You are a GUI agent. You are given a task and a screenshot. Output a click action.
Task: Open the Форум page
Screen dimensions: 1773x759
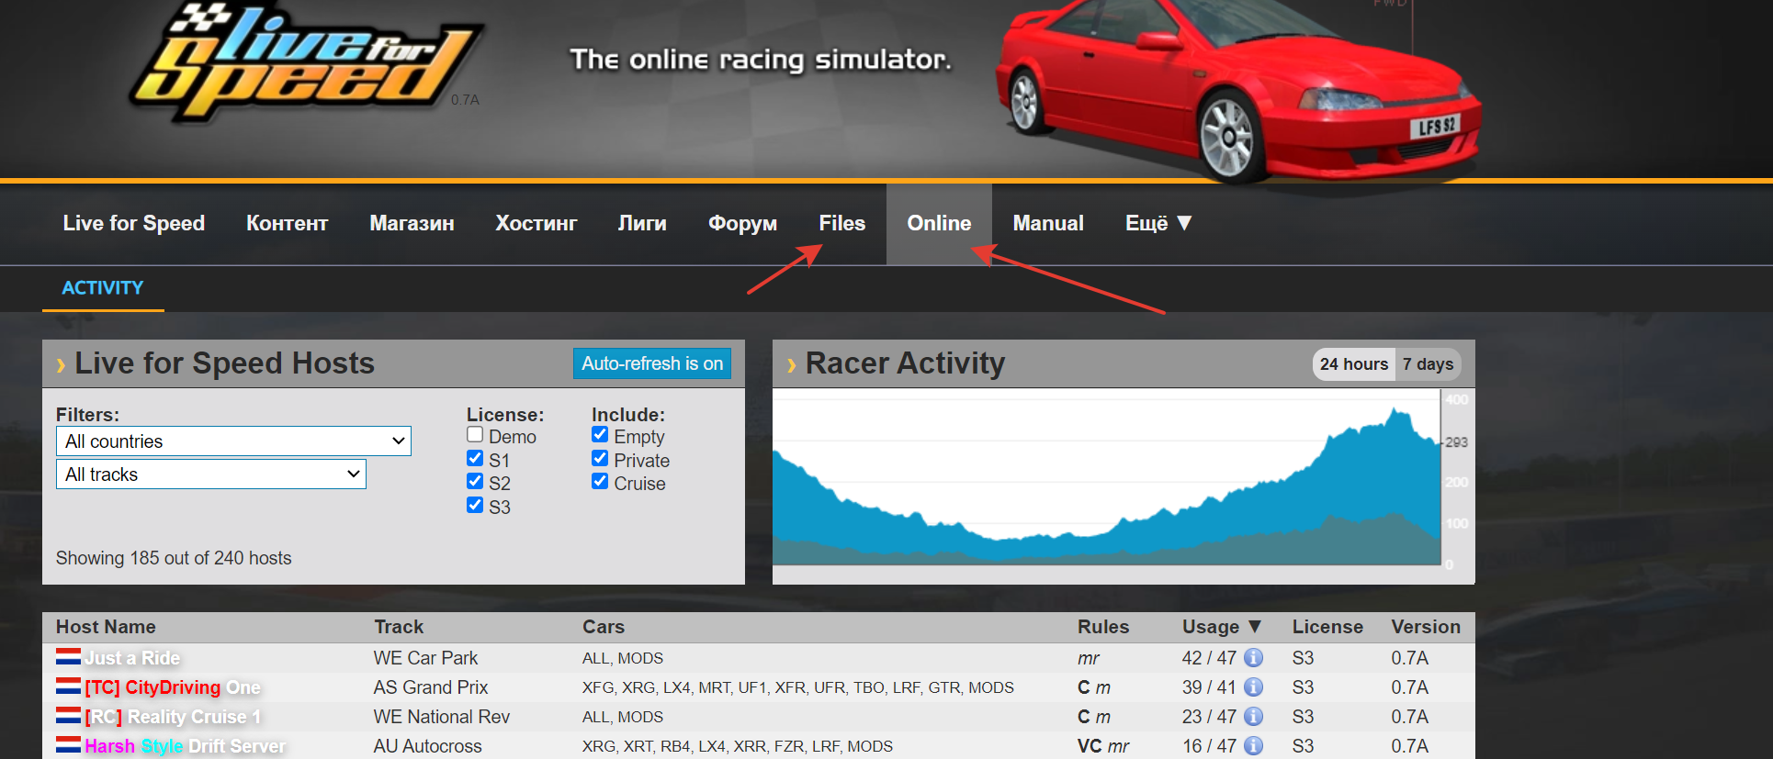[x=742, y=223]
